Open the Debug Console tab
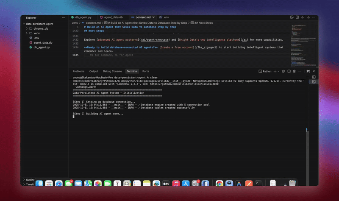This screenshot has height=201, width=339. [112, 71]
